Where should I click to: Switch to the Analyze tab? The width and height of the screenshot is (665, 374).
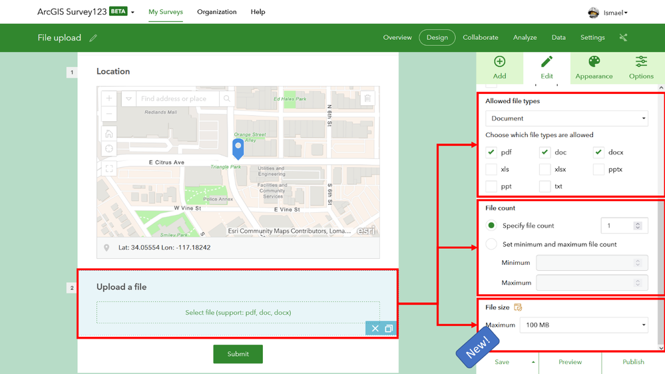coord(525,37)
